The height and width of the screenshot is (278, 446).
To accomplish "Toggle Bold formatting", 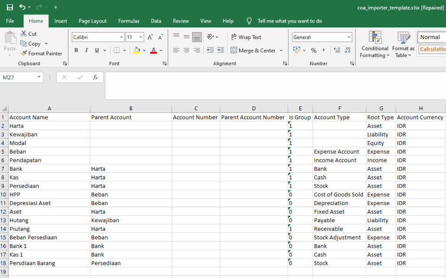I will point(76,50).
